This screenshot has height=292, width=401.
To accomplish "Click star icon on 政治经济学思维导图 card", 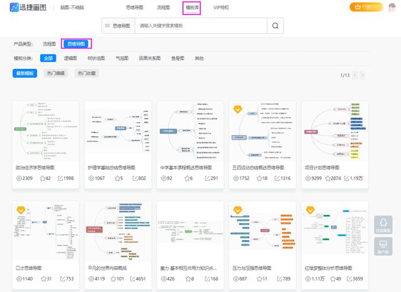I will point(43,178).
